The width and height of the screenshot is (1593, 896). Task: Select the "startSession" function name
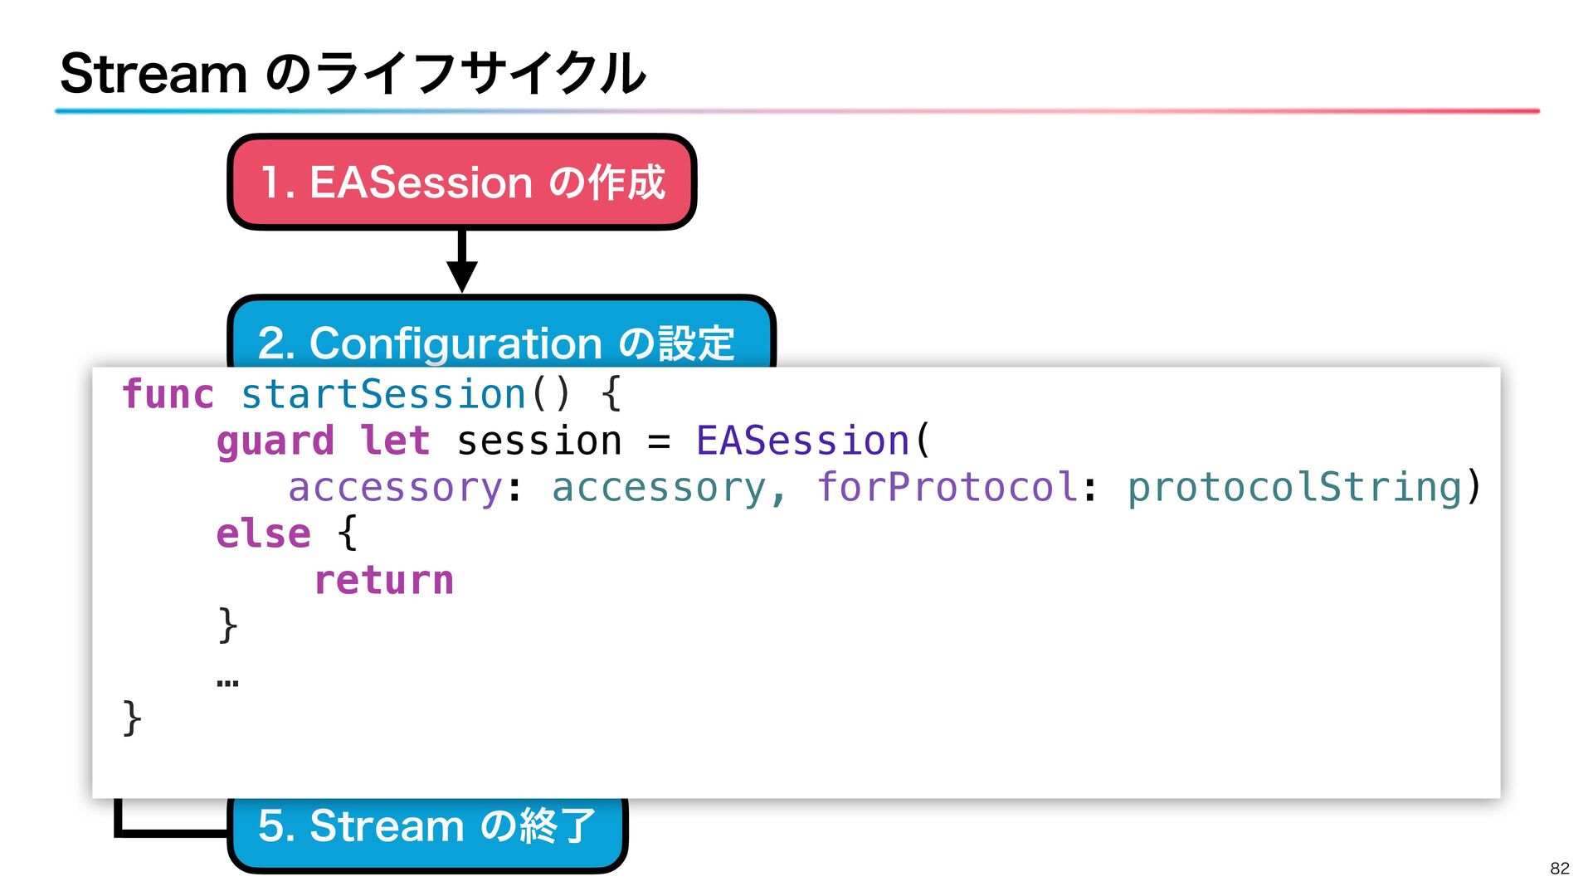[x=383, y=394]
